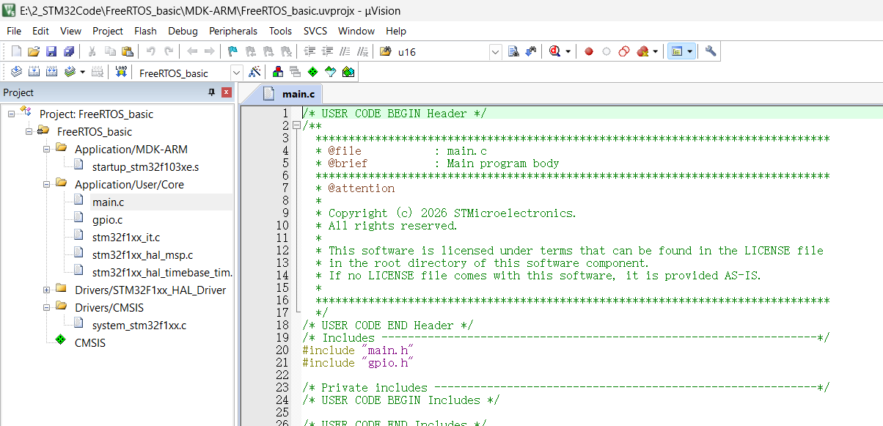The width and height of the screenshot is (883, 426).
Task: Collapse Project: FreeRTOS_basic root node
Action: pos(12,114)
